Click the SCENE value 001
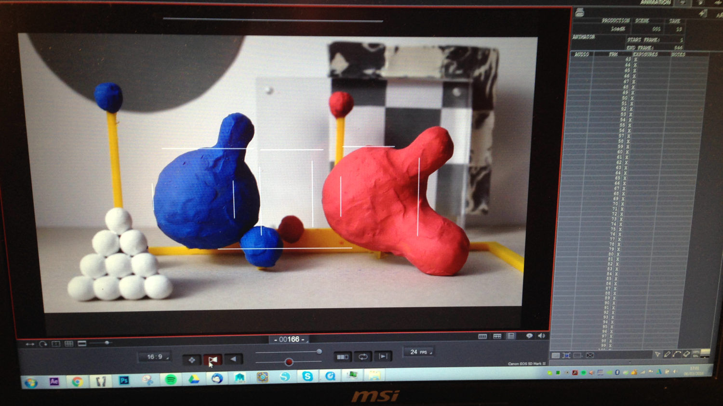This screenshot has width=723, height=406. tap(656, 29)
